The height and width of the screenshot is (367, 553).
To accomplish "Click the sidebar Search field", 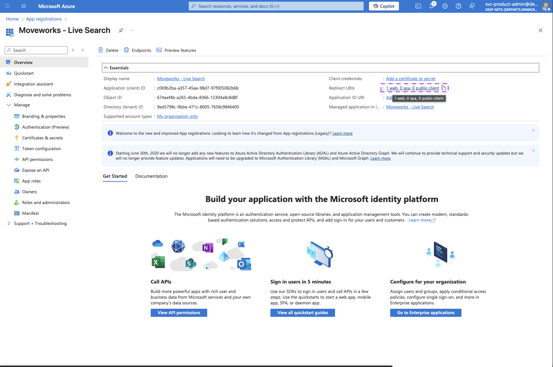I will pyautogui.click(x=36, y=50).
